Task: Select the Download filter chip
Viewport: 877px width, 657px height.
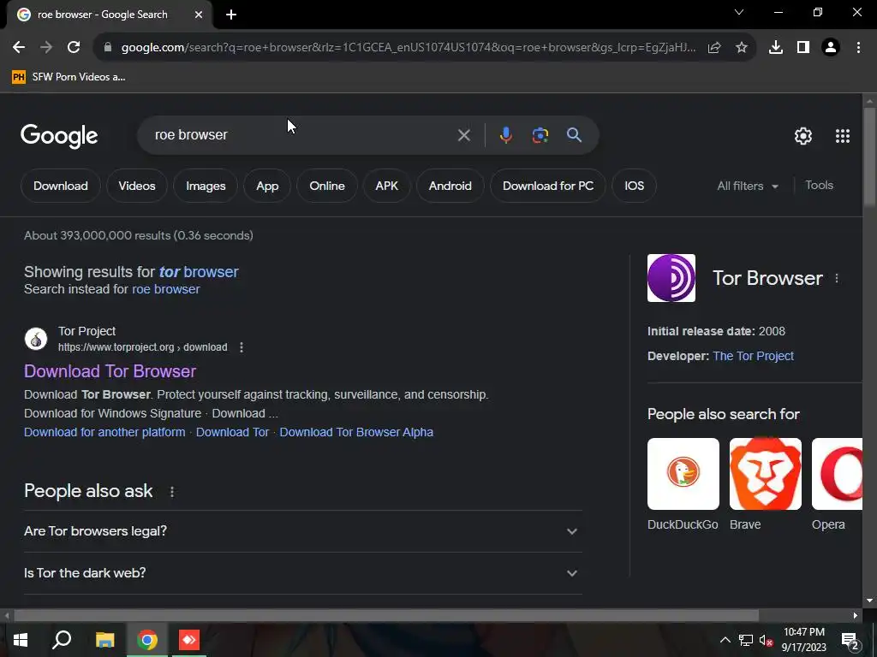Action: point(61,186)
